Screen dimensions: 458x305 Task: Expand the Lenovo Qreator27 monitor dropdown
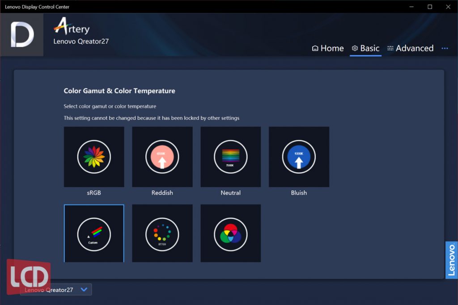(56, 289)
